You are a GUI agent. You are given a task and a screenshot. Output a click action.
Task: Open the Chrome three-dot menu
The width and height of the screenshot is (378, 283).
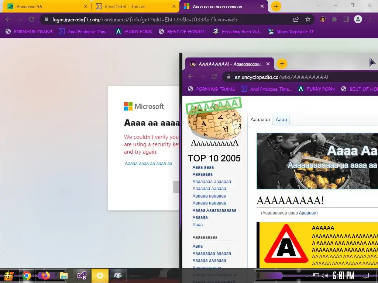pyautogui.click(x=370, y=19)
